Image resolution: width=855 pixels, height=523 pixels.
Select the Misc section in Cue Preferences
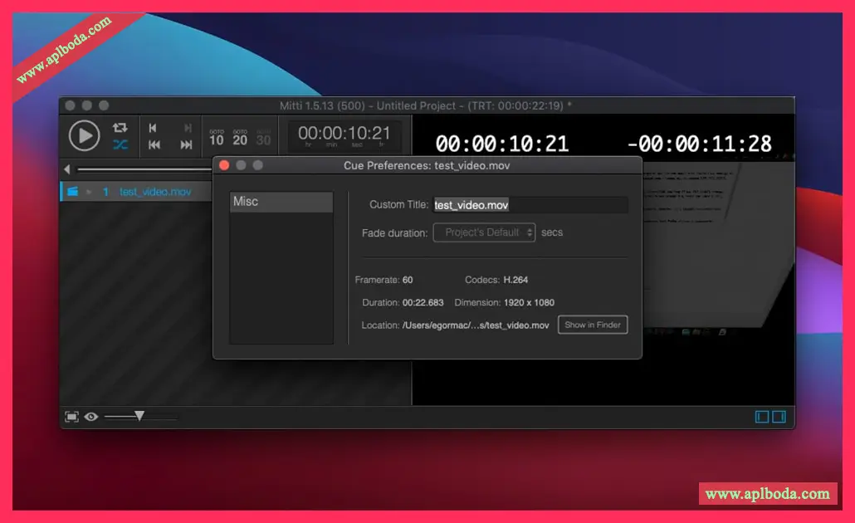tap(281, 202)
